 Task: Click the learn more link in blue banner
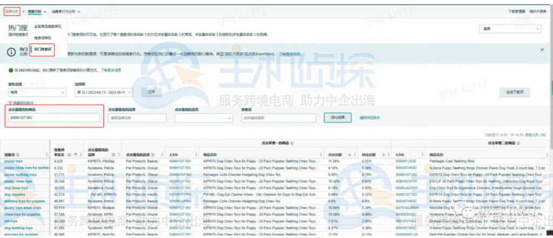point(290,54)
